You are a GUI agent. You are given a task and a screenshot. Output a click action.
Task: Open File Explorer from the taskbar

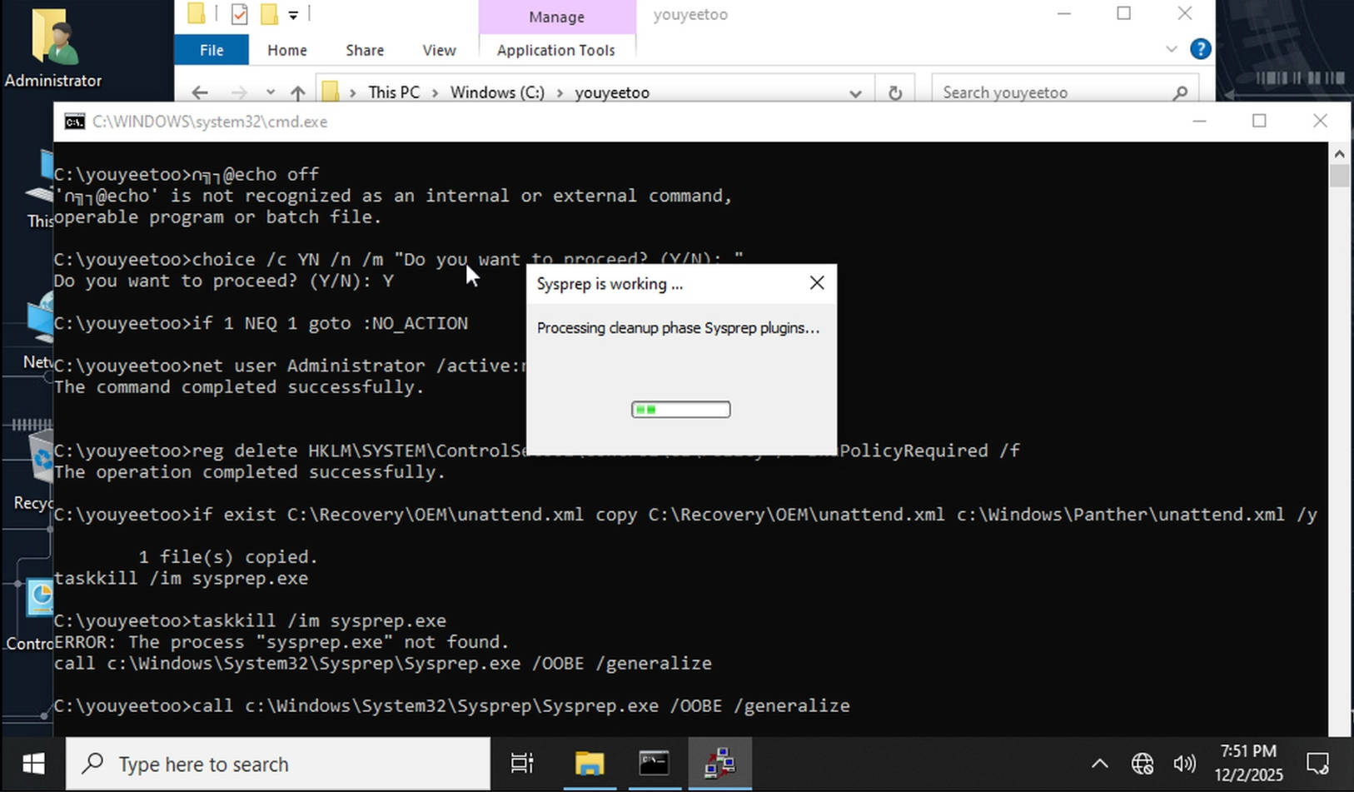(590, 764)
